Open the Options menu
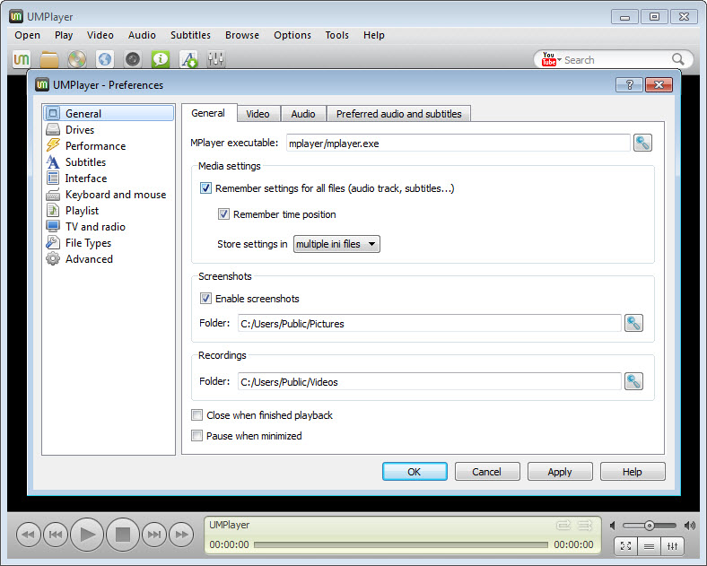 click(292, 35)
